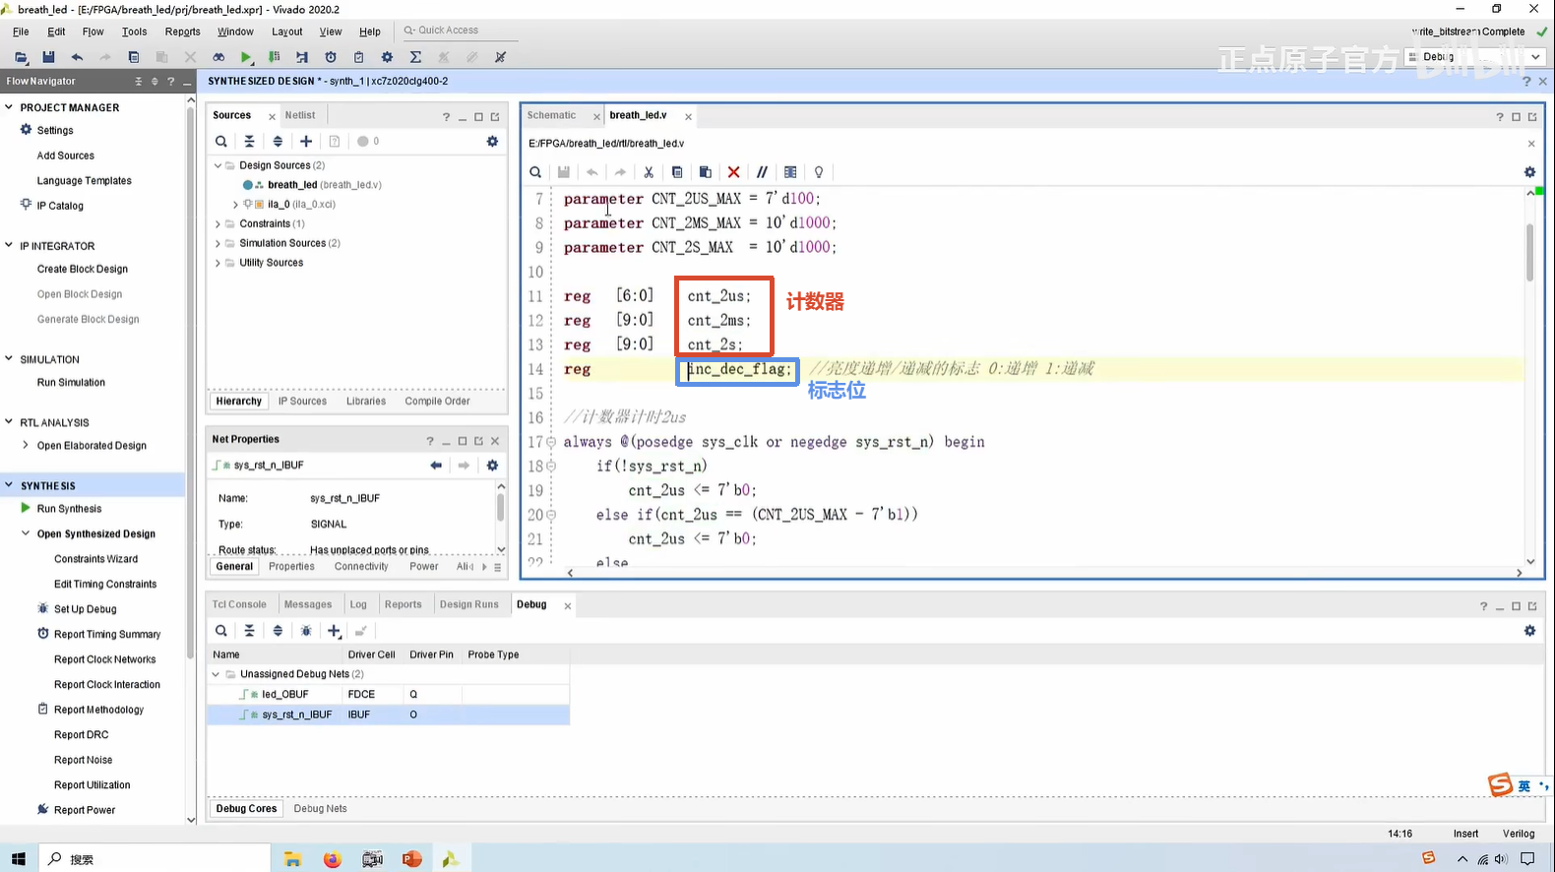The height and width of the screenshot is (872, 1555).
Task: Click the lightbulb language templates icon
Action: [x=819, y=172]
